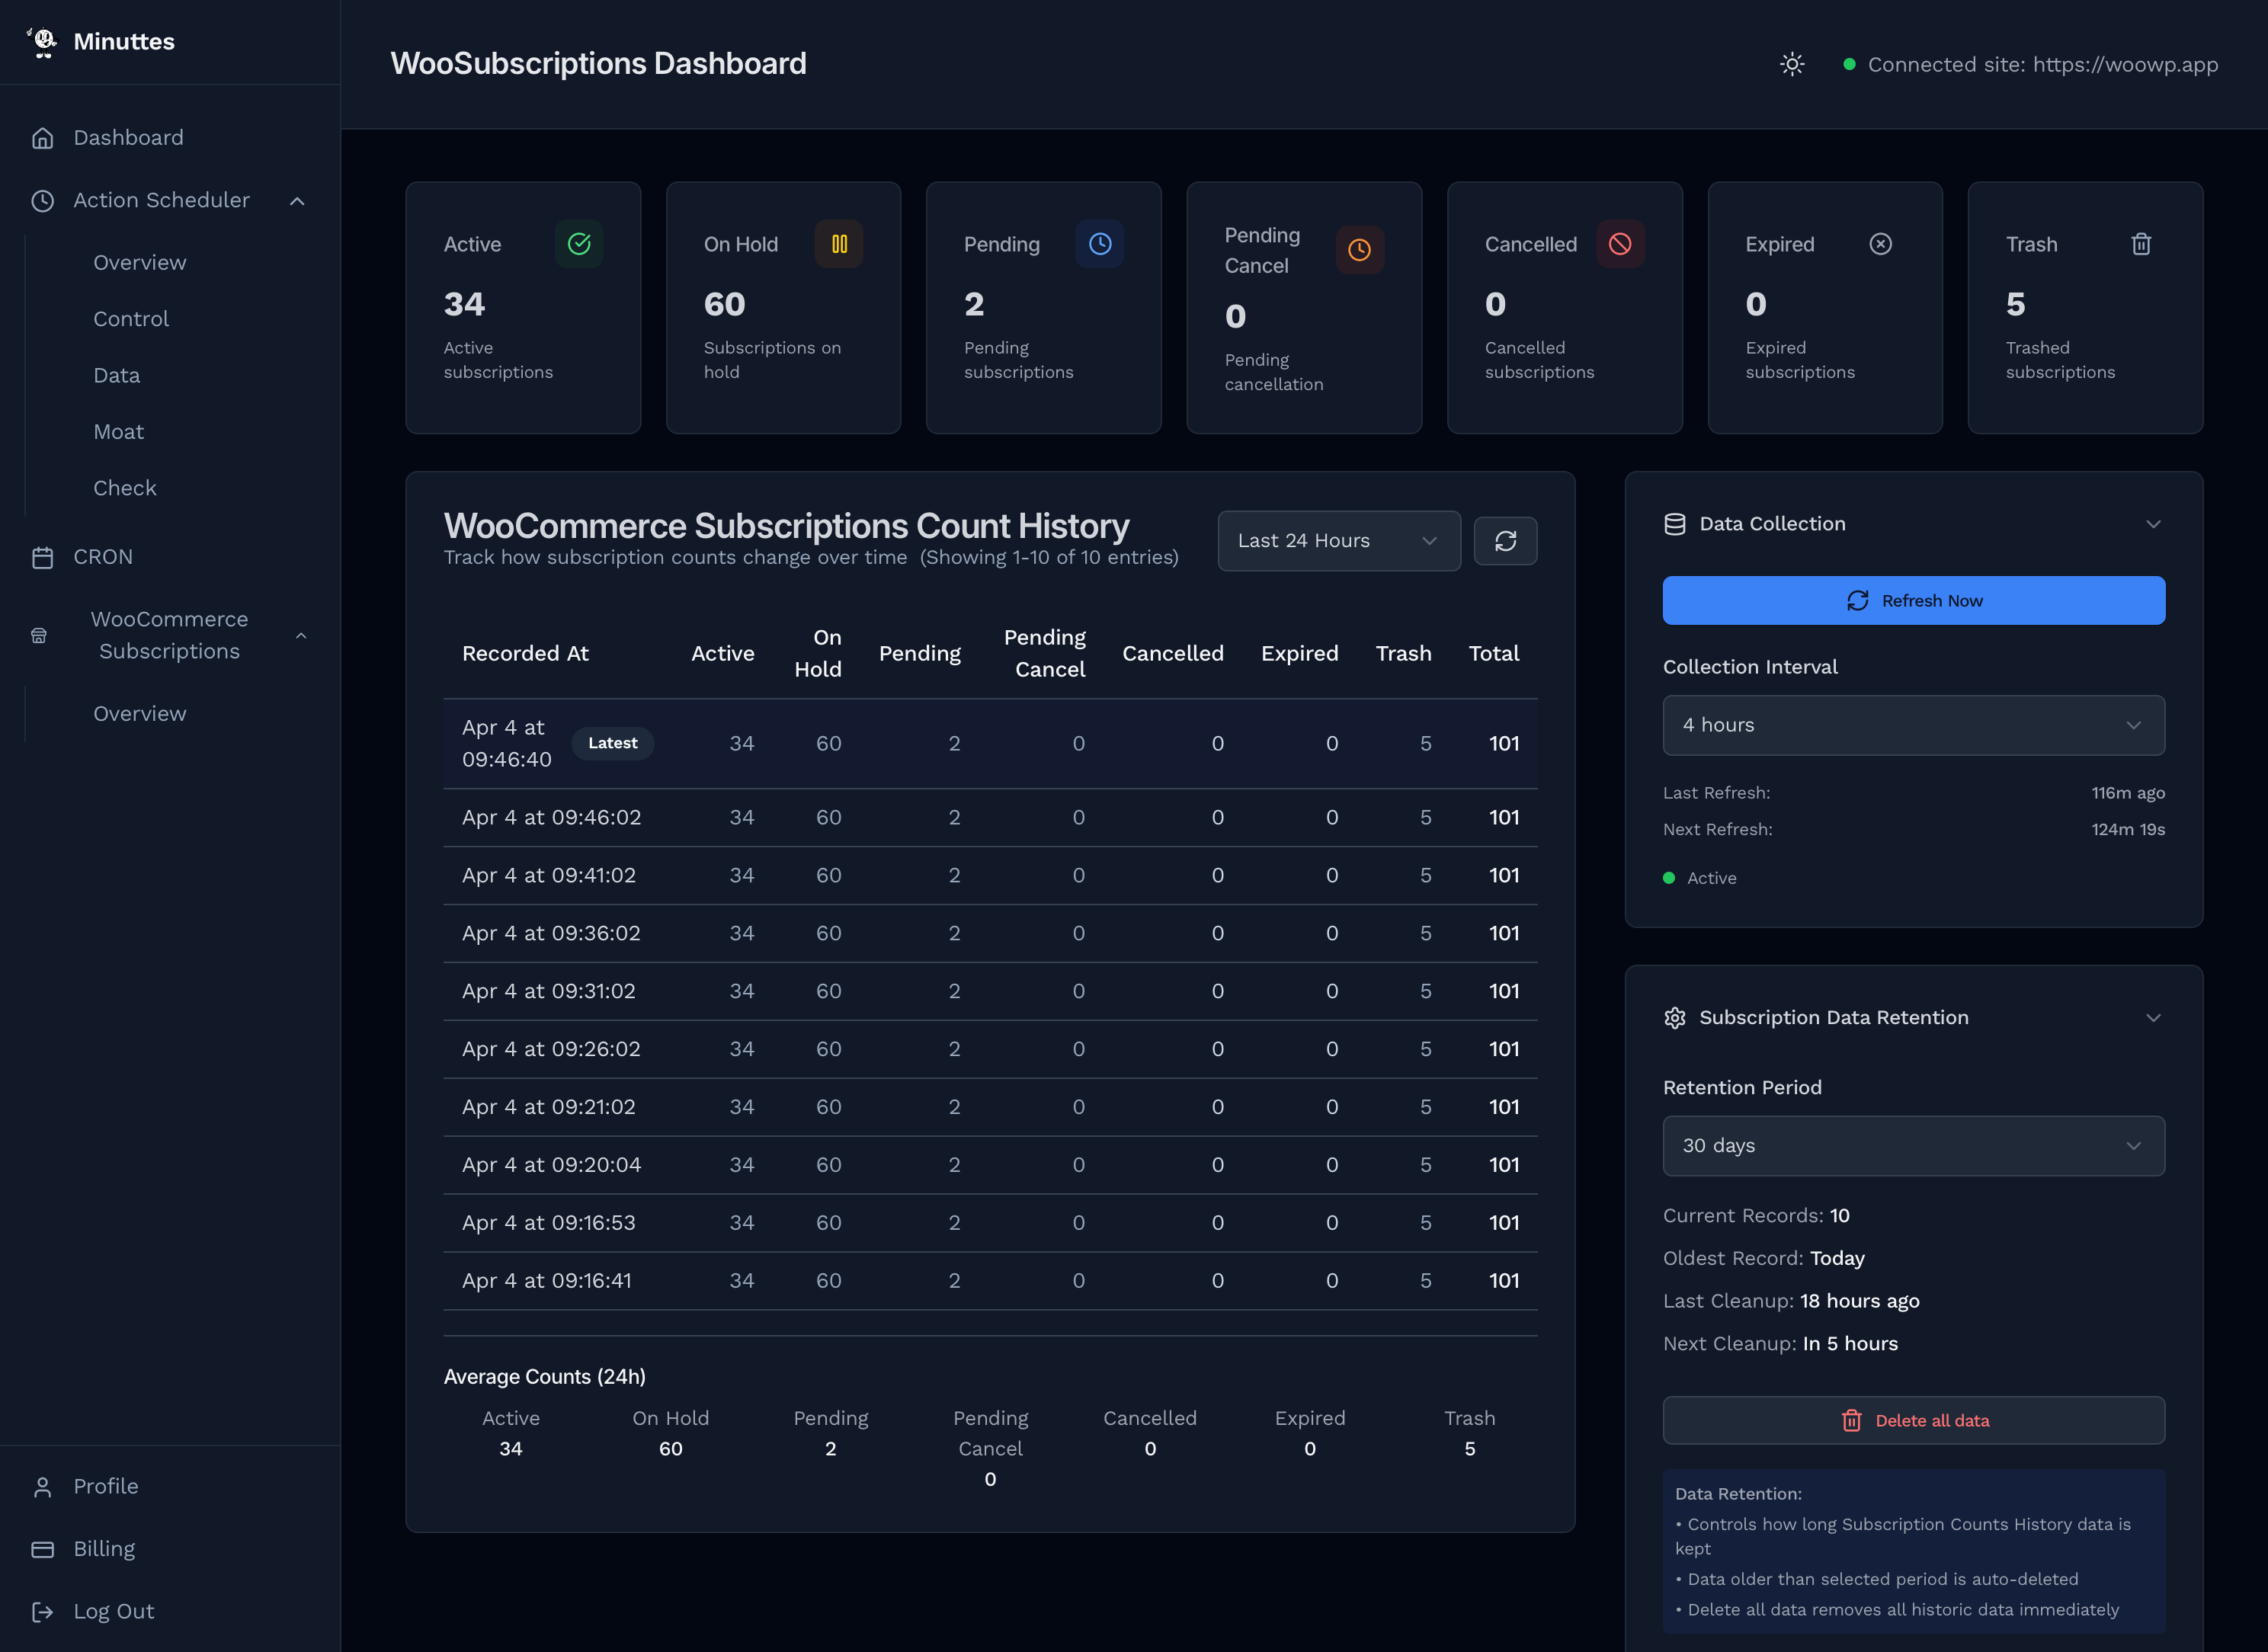Open the Last 24 Hours dropdown

click(x=1338, y=541)
